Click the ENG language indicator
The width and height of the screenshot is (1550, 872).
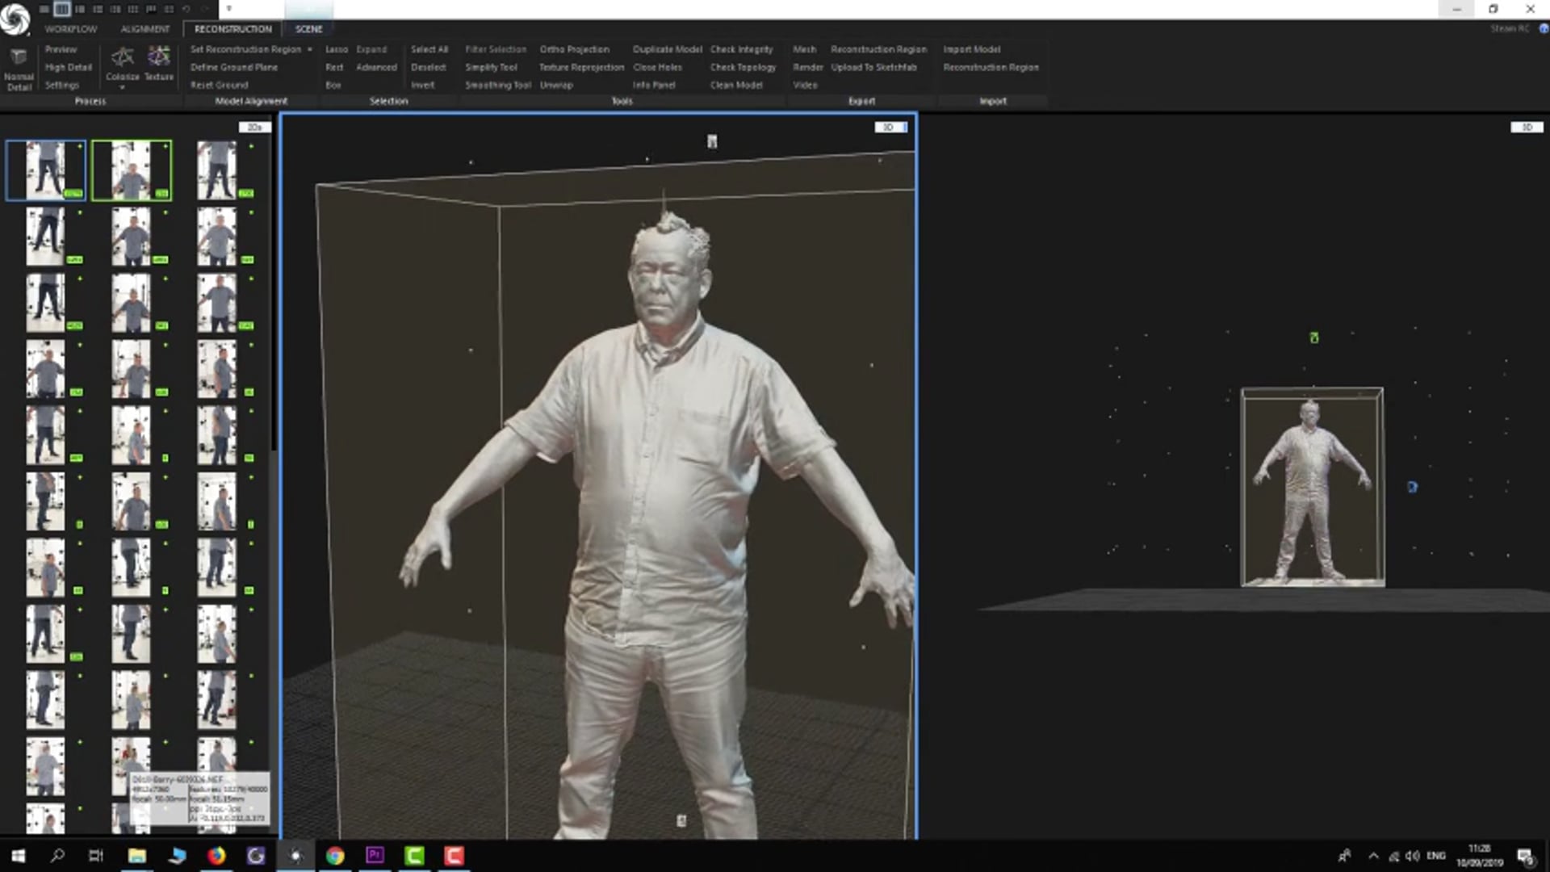tap(1436, 856)
